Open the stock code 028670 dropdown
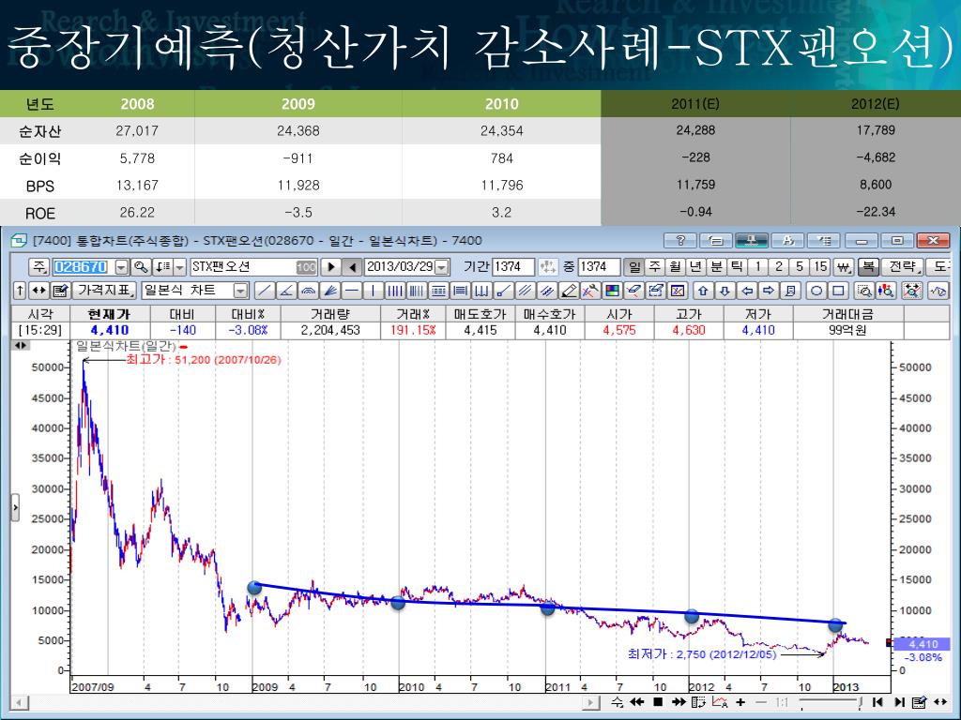This screenshot has width=961, height=720. [121, 267]
